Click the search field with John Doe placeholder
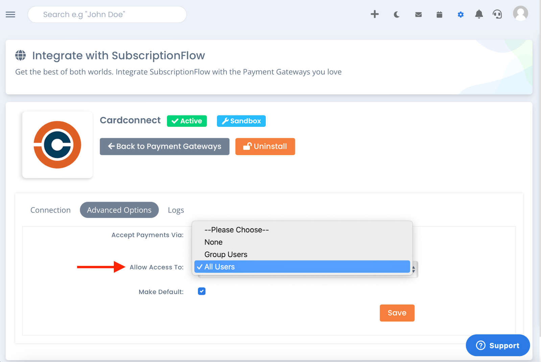Screen dimensions: 541x362 107,15
